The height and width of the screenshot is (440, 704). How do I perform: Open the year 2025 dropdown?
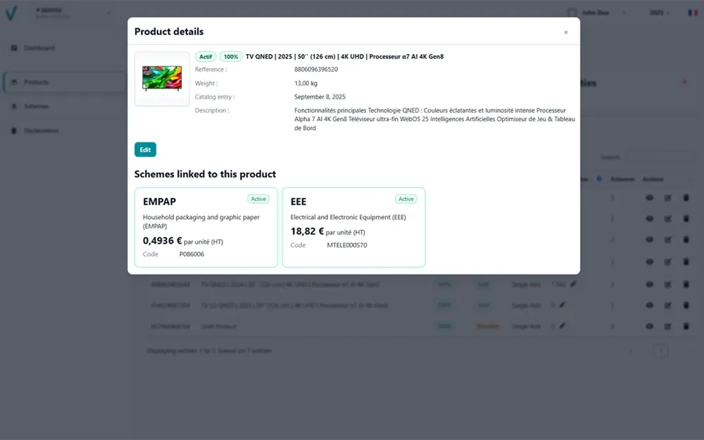[x=658, y=12]
